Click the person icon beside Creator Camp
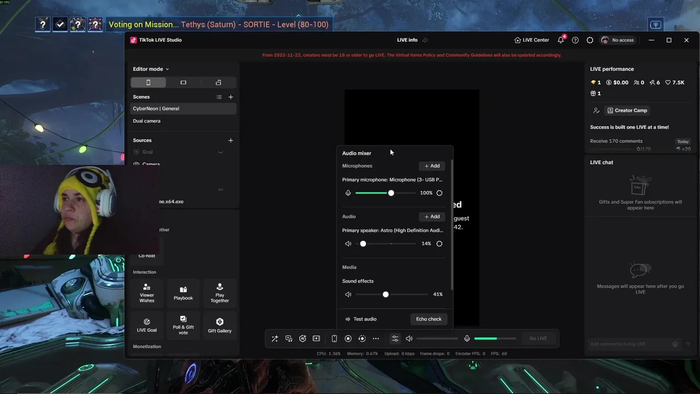Image resolution: width=700 pixels, height=394 pixels. (596, 111)
